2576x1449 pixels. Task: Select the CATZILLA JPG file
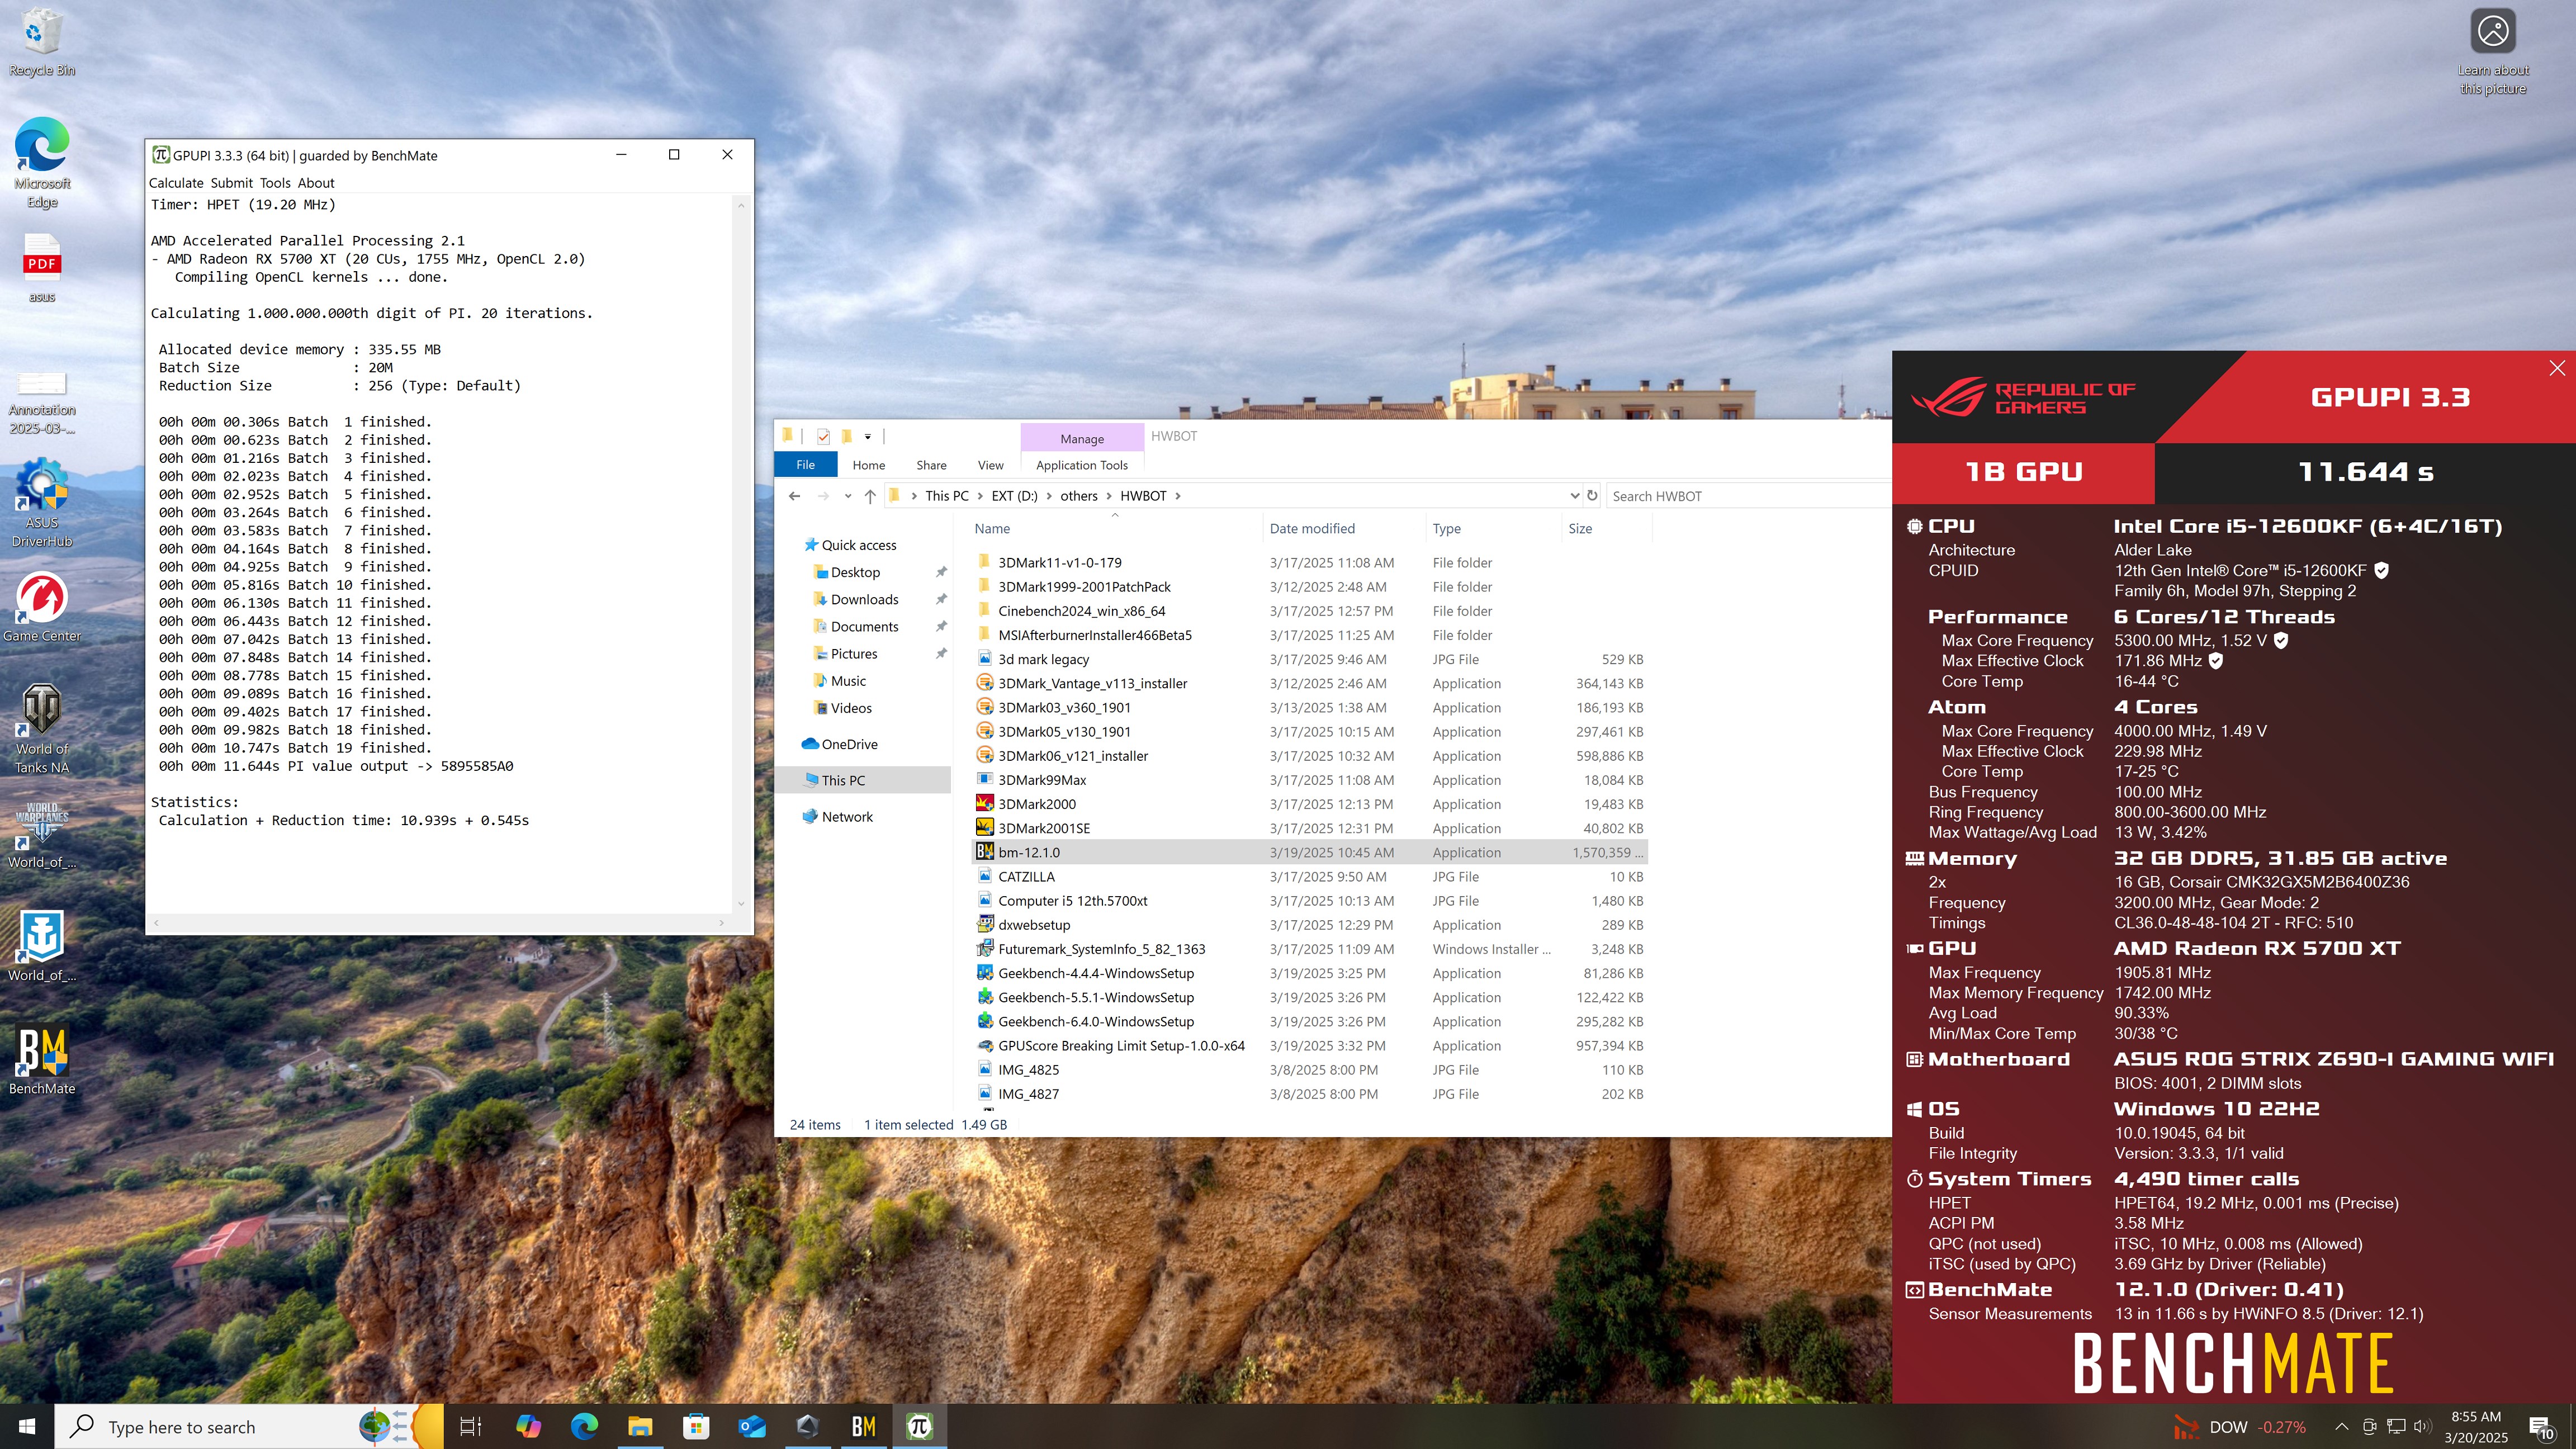pyautogui.click(x=1309, y=877)
